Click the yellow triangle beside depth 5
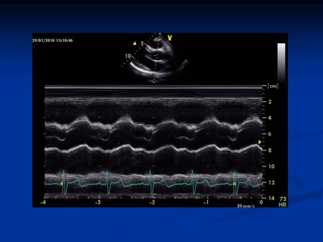Image resolution: width=323 pixels, height=242 pixels. coord(135,43)
